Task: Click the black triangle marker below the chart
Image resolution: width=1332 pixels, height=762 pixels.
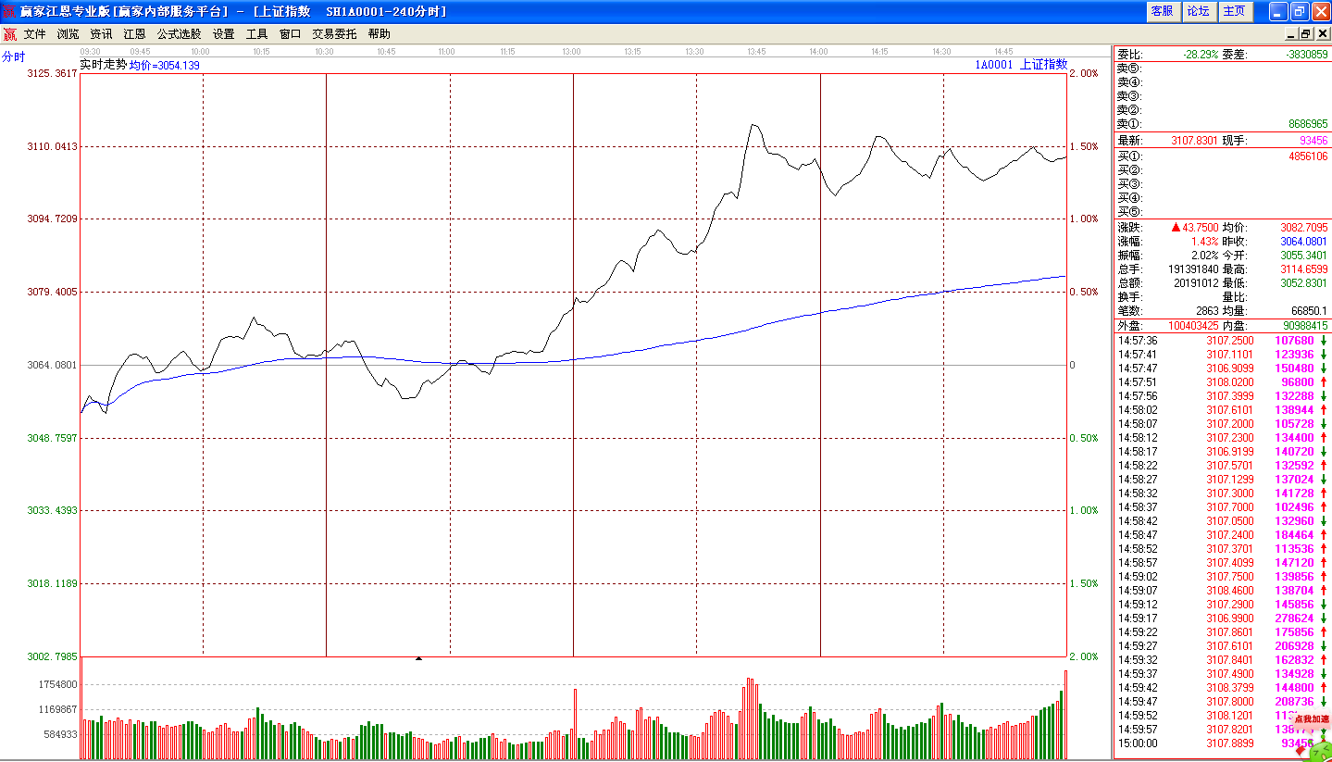Action: click(418, 658)
